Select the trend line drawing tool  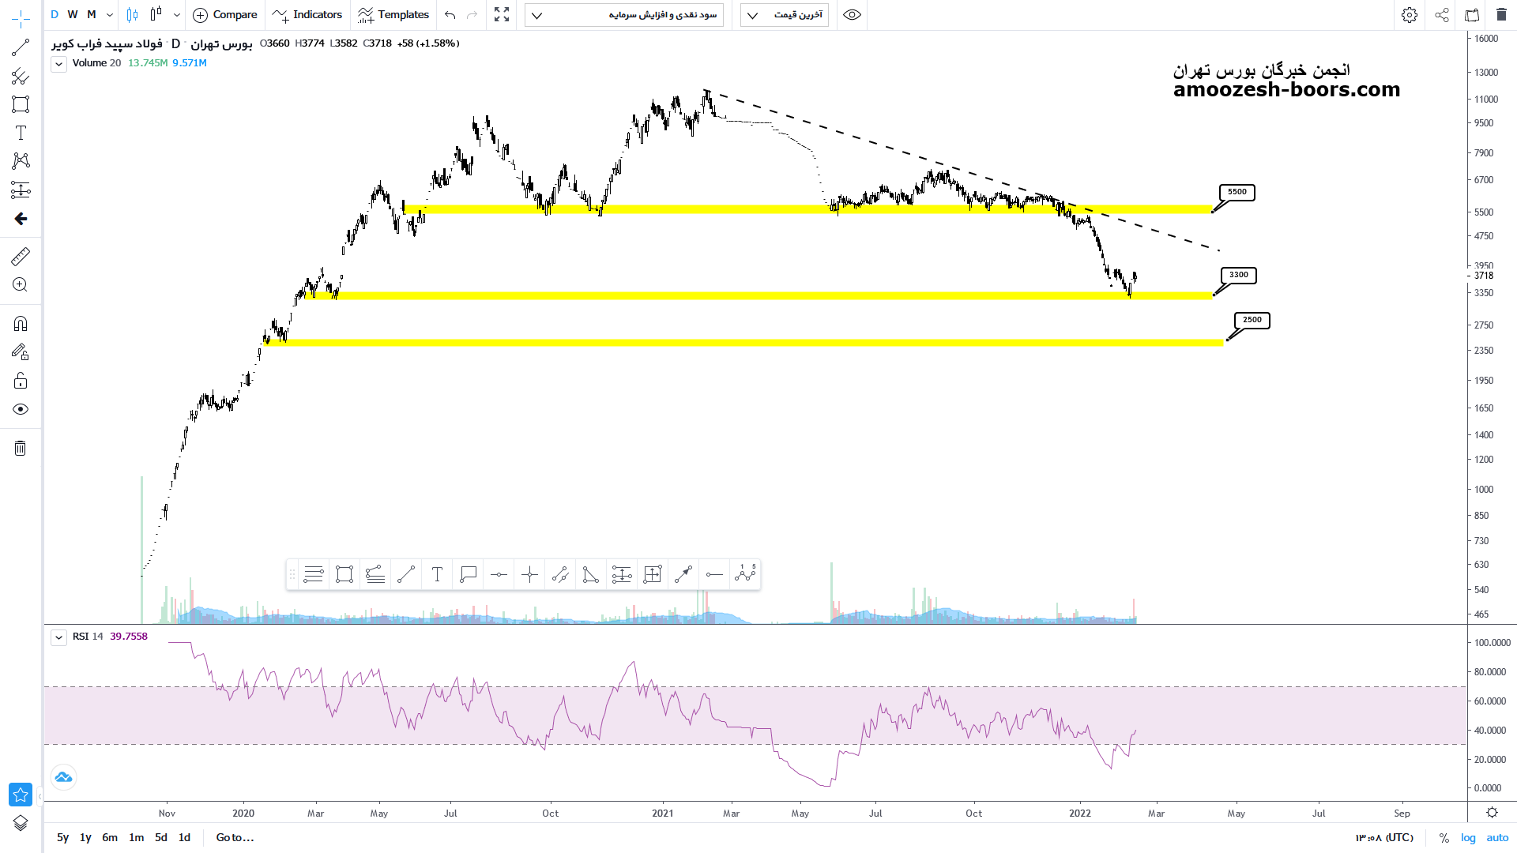pos(21,48)
